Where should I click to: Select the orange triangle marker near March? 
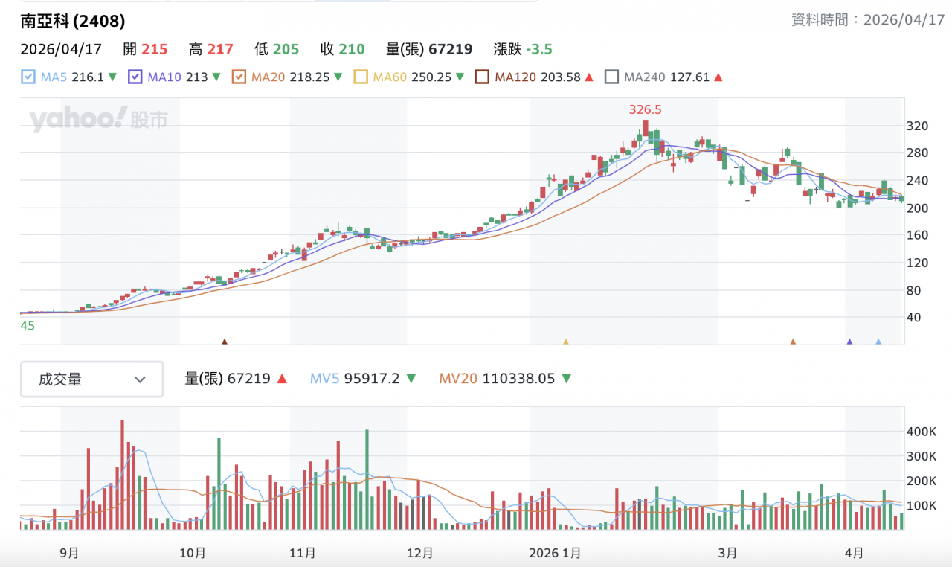(x=793, y=342)
